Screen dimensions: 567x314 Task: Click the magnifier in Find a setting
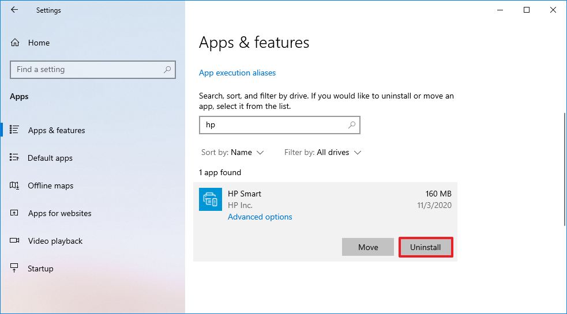pyautogui.click(x=167, y=70)
